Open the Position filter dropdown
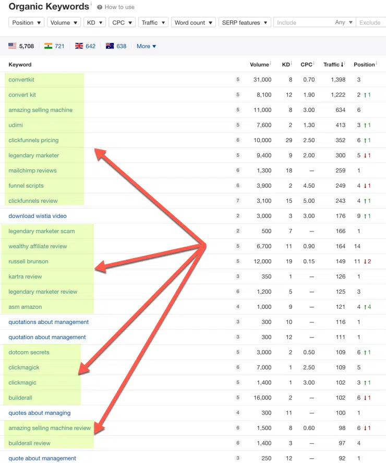Viewport: 386px width, 463px height. tap(27, 22)
